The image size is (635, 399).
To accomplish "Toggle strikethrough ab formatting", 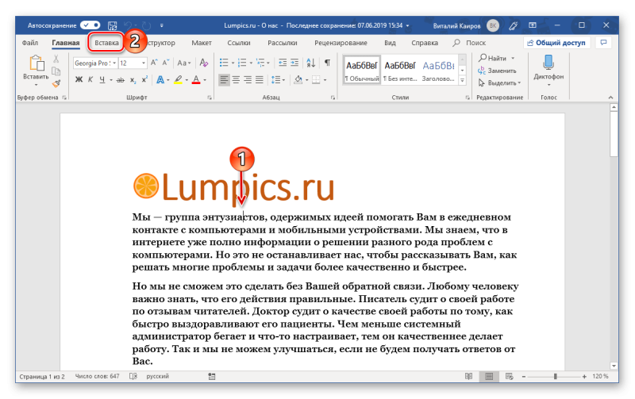I will 121,79.
